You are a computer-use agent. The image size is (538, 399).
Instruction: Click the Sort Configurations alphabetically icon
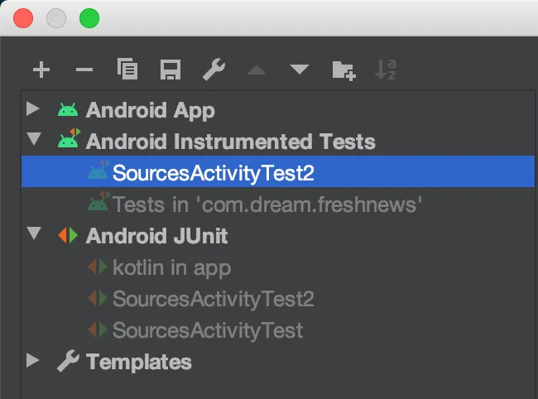[x=386, y=70]
